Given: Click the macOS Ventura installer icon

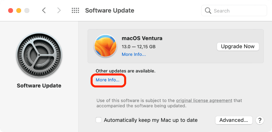Looking at the screenshot, I should click(105, 46).
